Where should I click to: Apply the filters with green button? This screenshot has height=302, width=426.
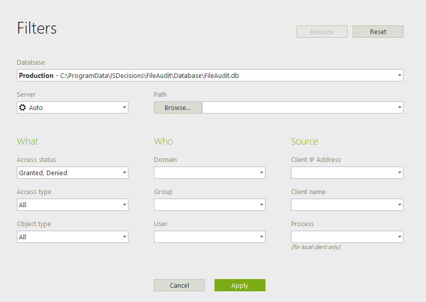click(x=239, y=285)
